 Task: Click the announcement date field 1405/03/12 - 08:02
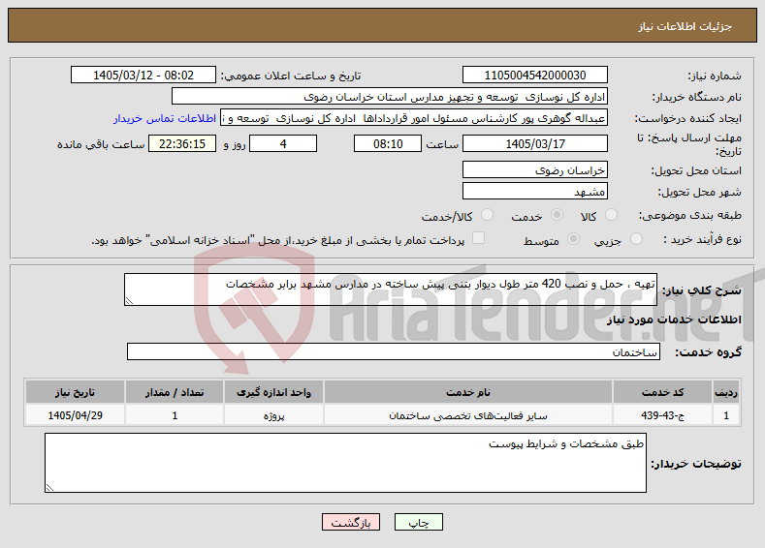pyautogui.click(x=143, y=75)
